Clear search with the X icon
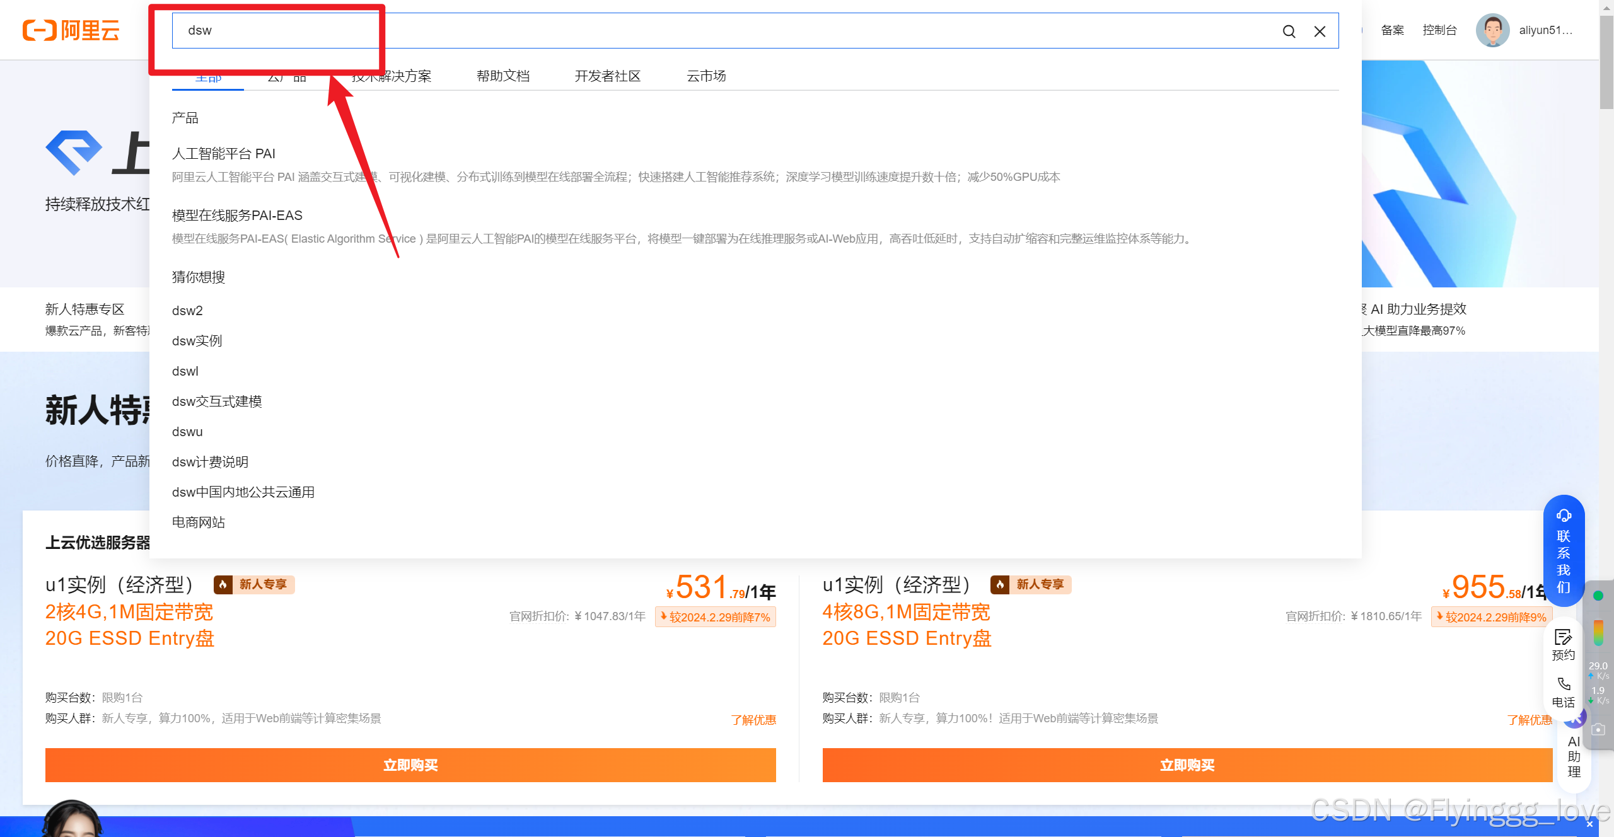This screenshot has height=837, width=1614. pos(1320,32)
